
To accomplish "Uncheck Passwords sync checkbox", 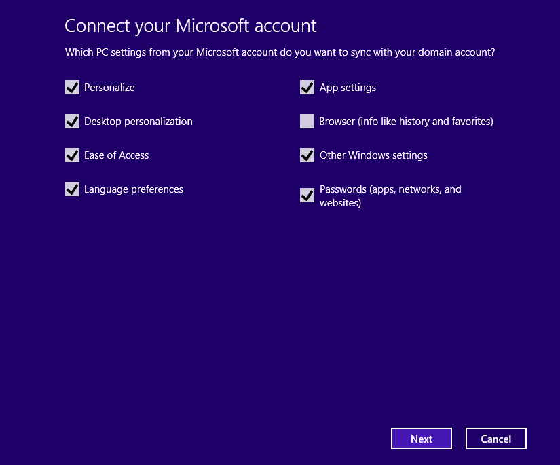I will 307,196.
